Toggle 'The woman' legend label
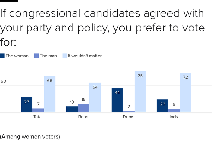The height and width of the screenshot is (145, 219). coord(17,56)
